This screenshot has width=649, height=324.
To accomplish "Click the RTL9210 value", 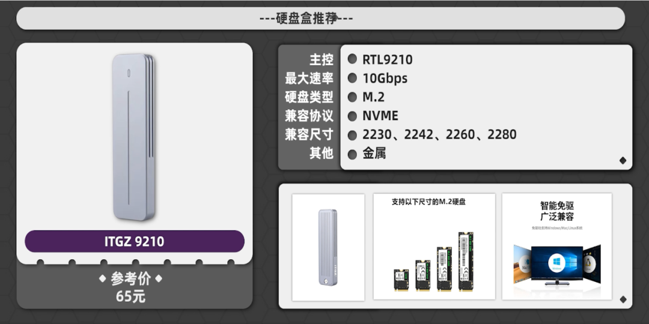I will coord(388,60).
